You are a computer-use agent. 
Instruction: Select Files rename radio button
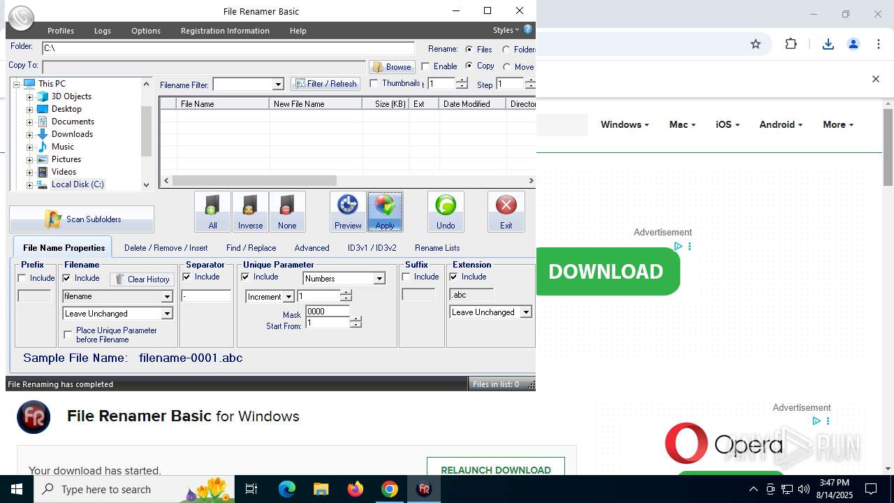(x=469, y=49)
